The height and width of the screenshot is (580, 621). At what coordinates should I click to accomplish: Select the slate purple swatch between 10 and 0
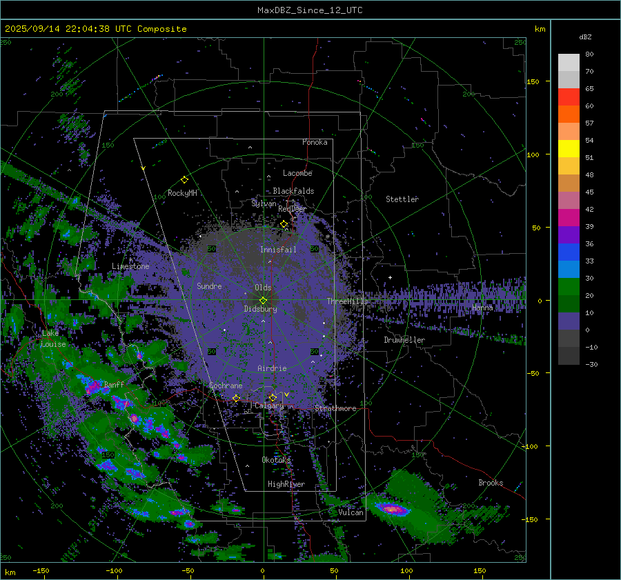pos(569,321)
